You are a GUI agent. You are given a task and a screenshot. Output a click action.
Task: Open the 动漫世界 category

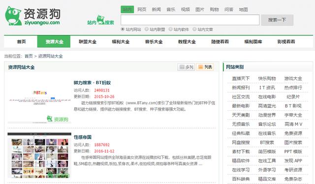coord(267,115)
